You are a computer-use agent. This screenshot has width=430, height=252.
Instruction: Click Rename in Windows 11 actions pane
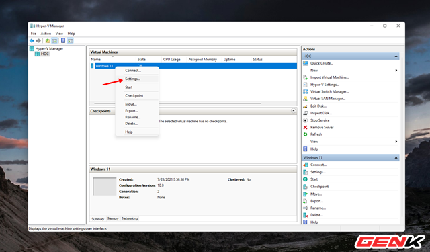(318, 208)
